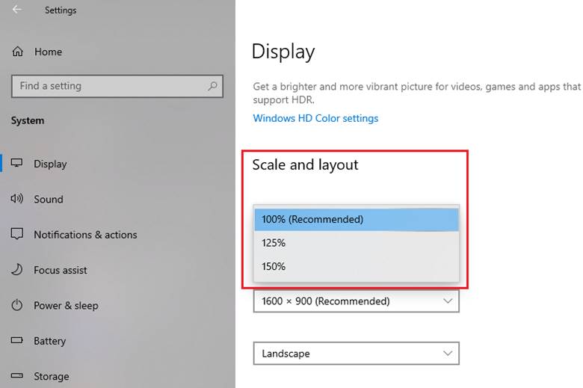Open the 1600 × 900 resolution dropdown
The height and width of the screenshot is (388, 583).
(356, 301)
